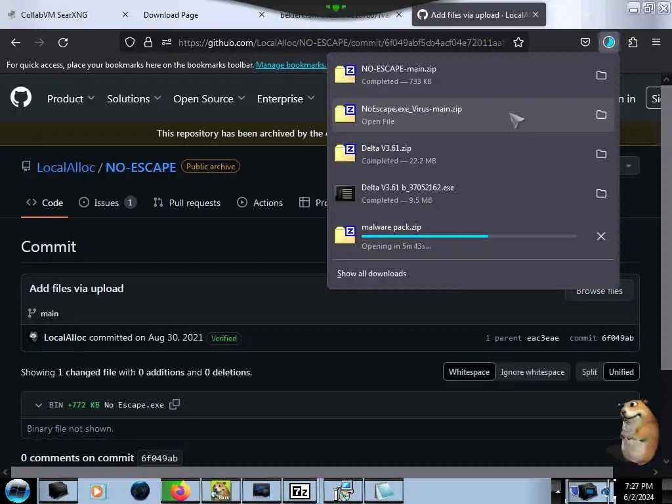Image resolution: width=672 pixels, height=504 pixels.
Task: Open parent commit eac3eae
Action: coord(543,338)
